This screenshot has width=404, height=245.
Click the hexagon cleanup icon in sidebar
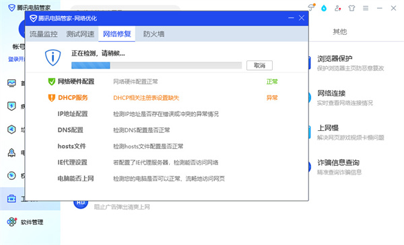click(11, 130)
